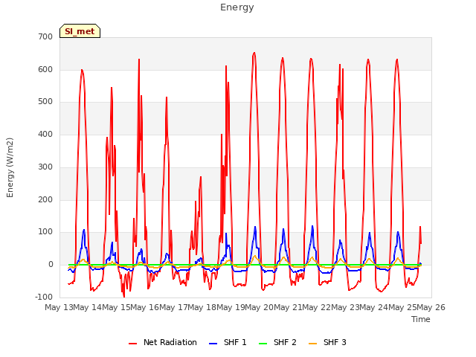
Task: Toggle Net Radiation series in legend
Action: pos(163,342)
